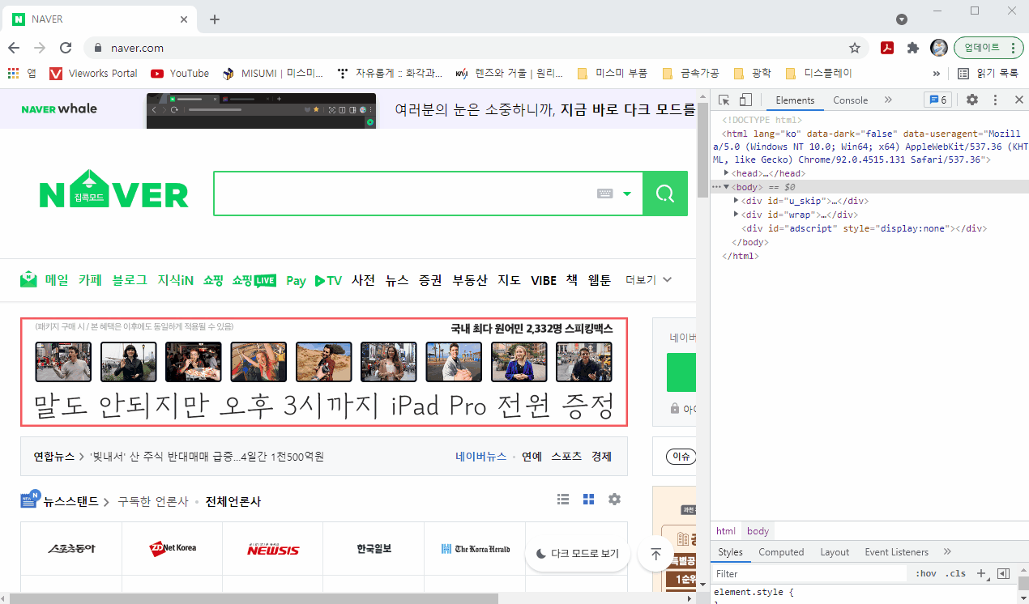Focus the styles Filter field
1029x604 pixels.
pyautogui.click(x=809, y=573)
